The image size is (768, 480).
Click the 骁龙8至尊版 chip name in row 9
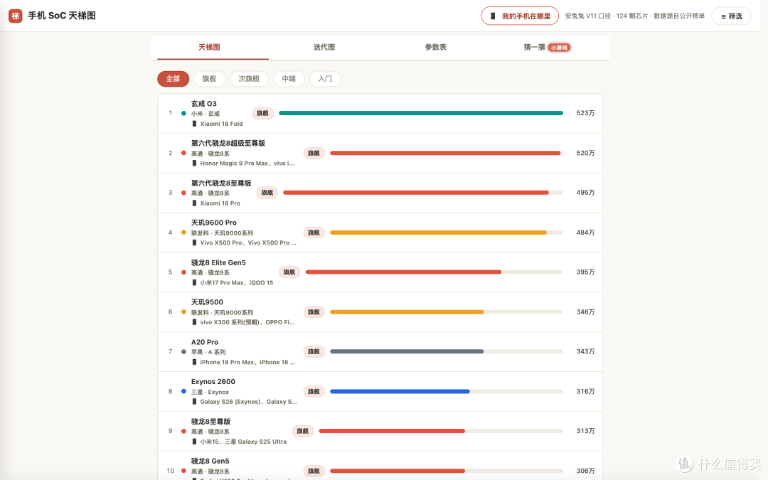click(210, 421)
